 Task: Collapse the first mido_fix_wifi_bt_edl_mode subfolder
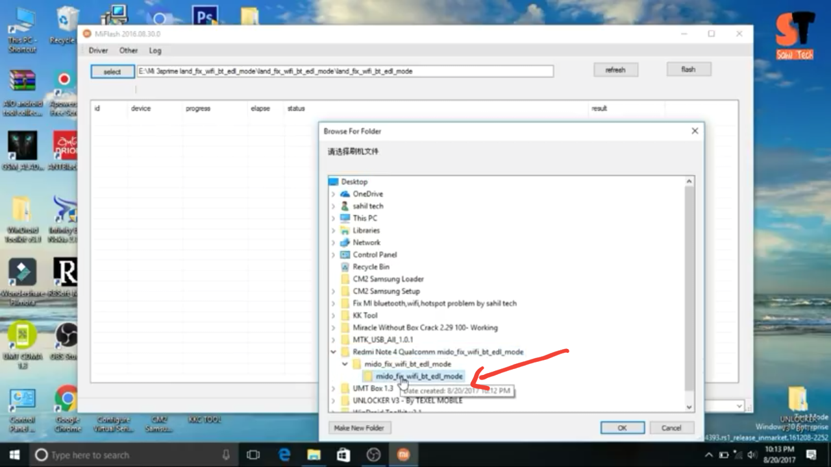pyautogui.click(x=345, y=365)
